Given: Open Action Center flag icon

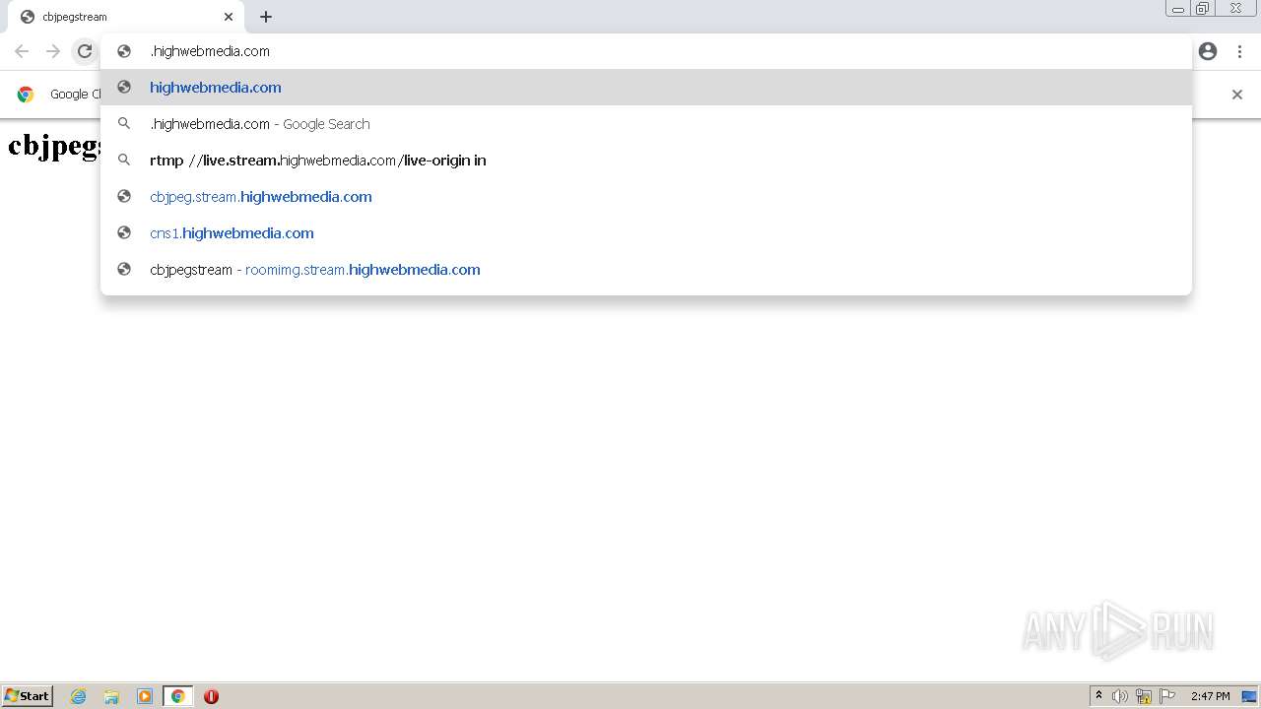Looking at the screenshot, I should click(1167, 696).
